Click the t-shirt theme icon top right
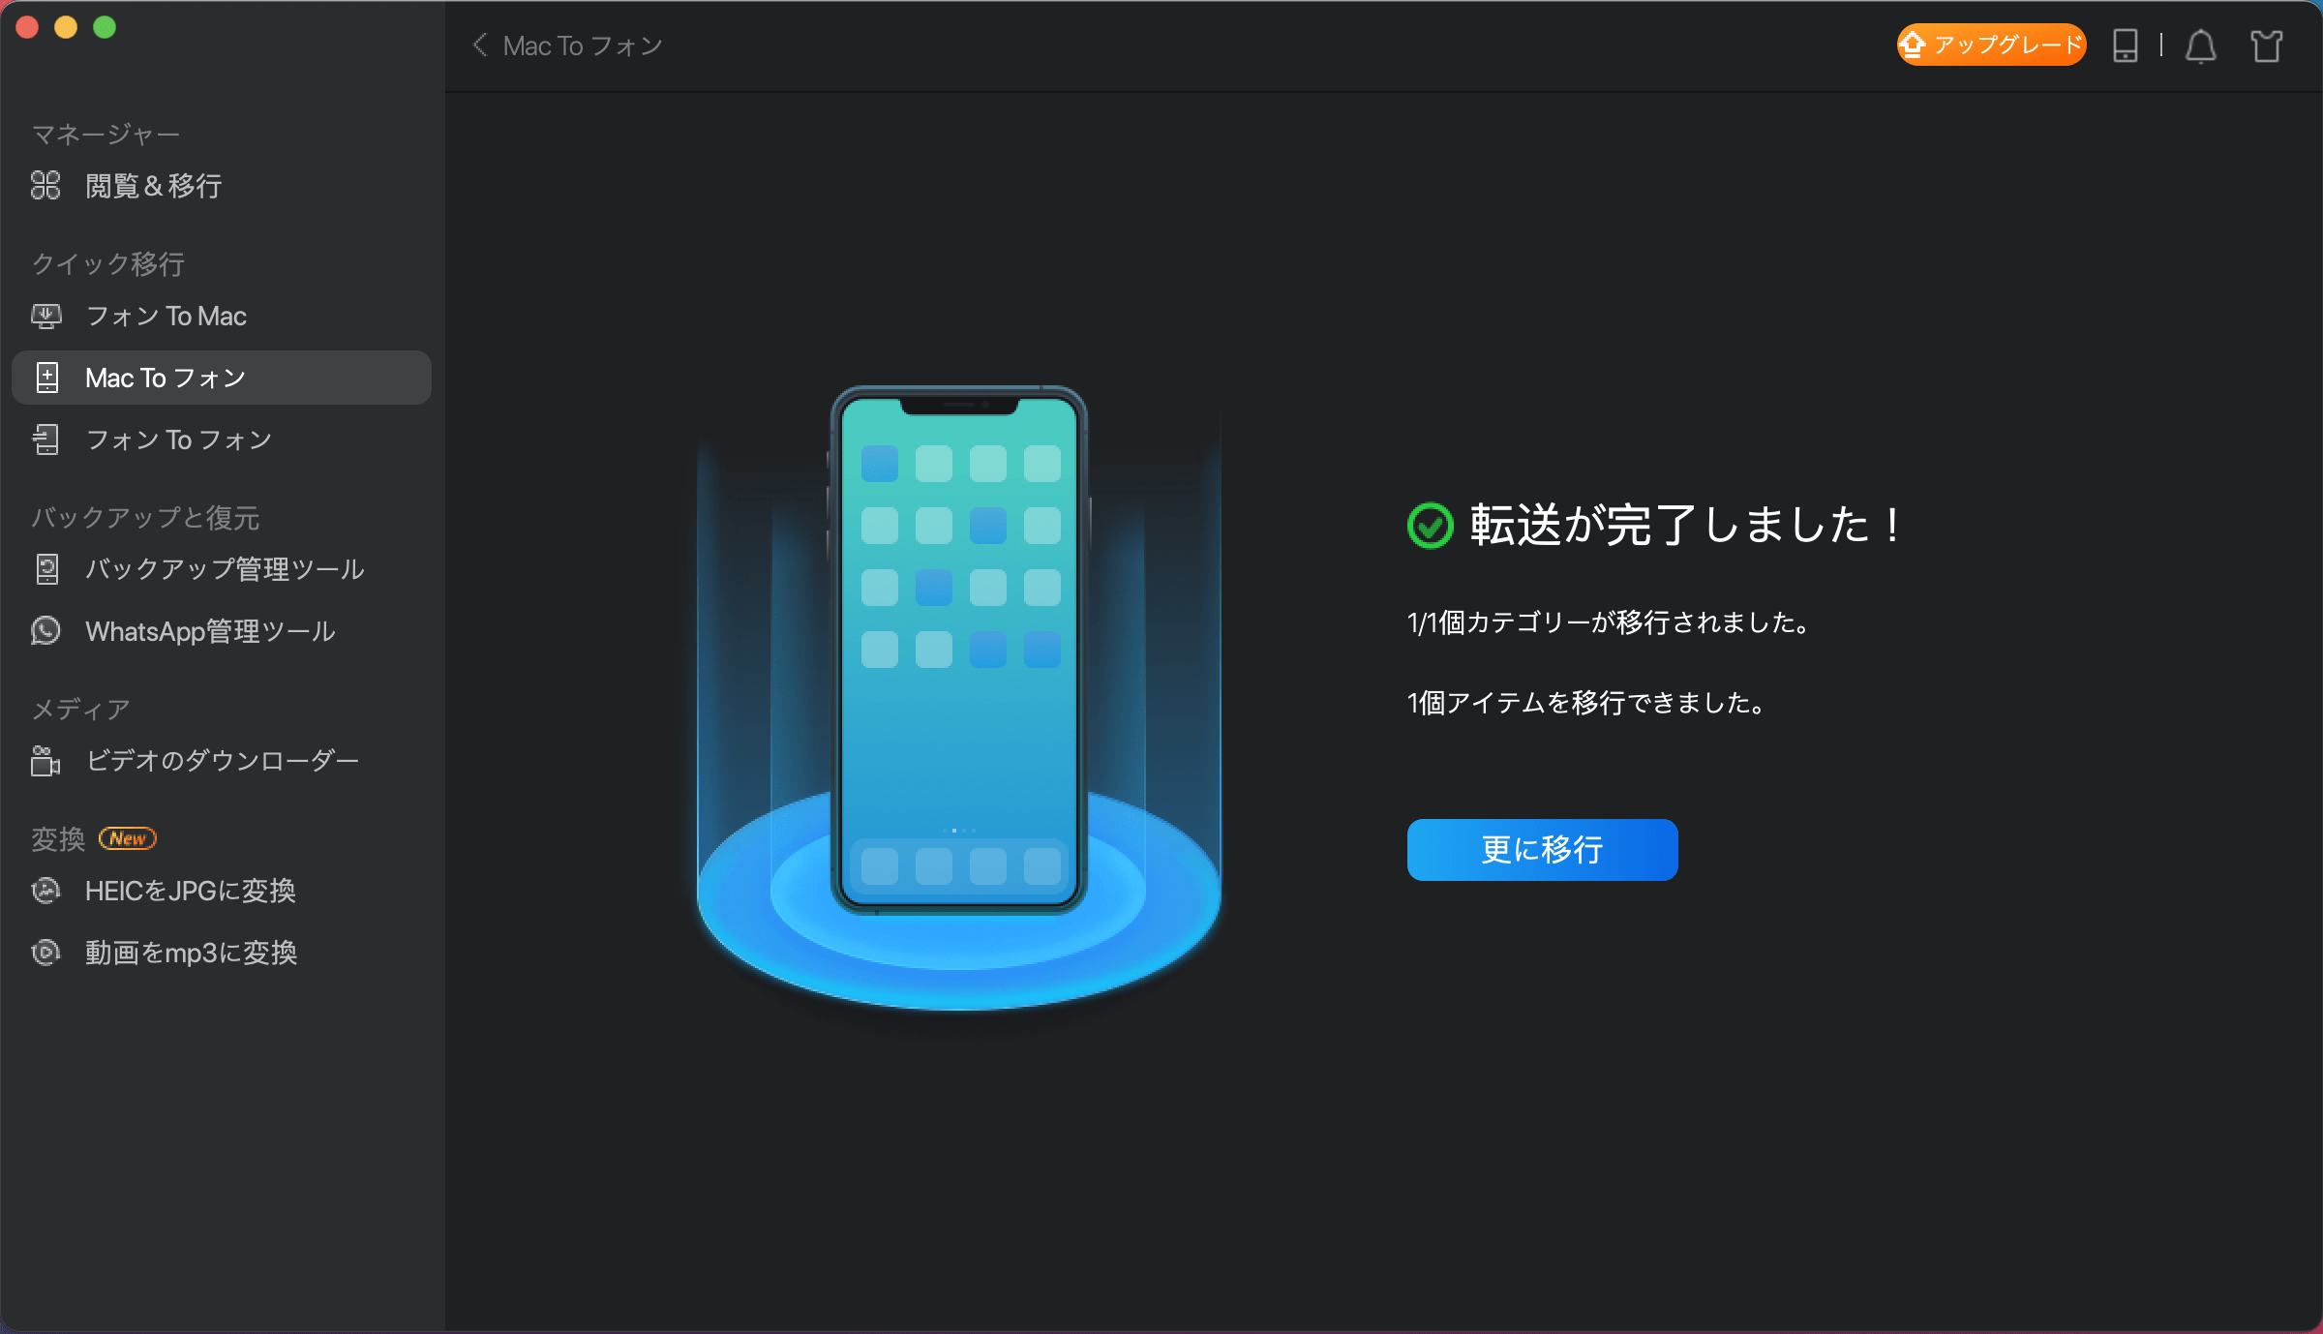This screenshot has height=1334, width=2323. pyautogui.click(x=2267, y=45)
